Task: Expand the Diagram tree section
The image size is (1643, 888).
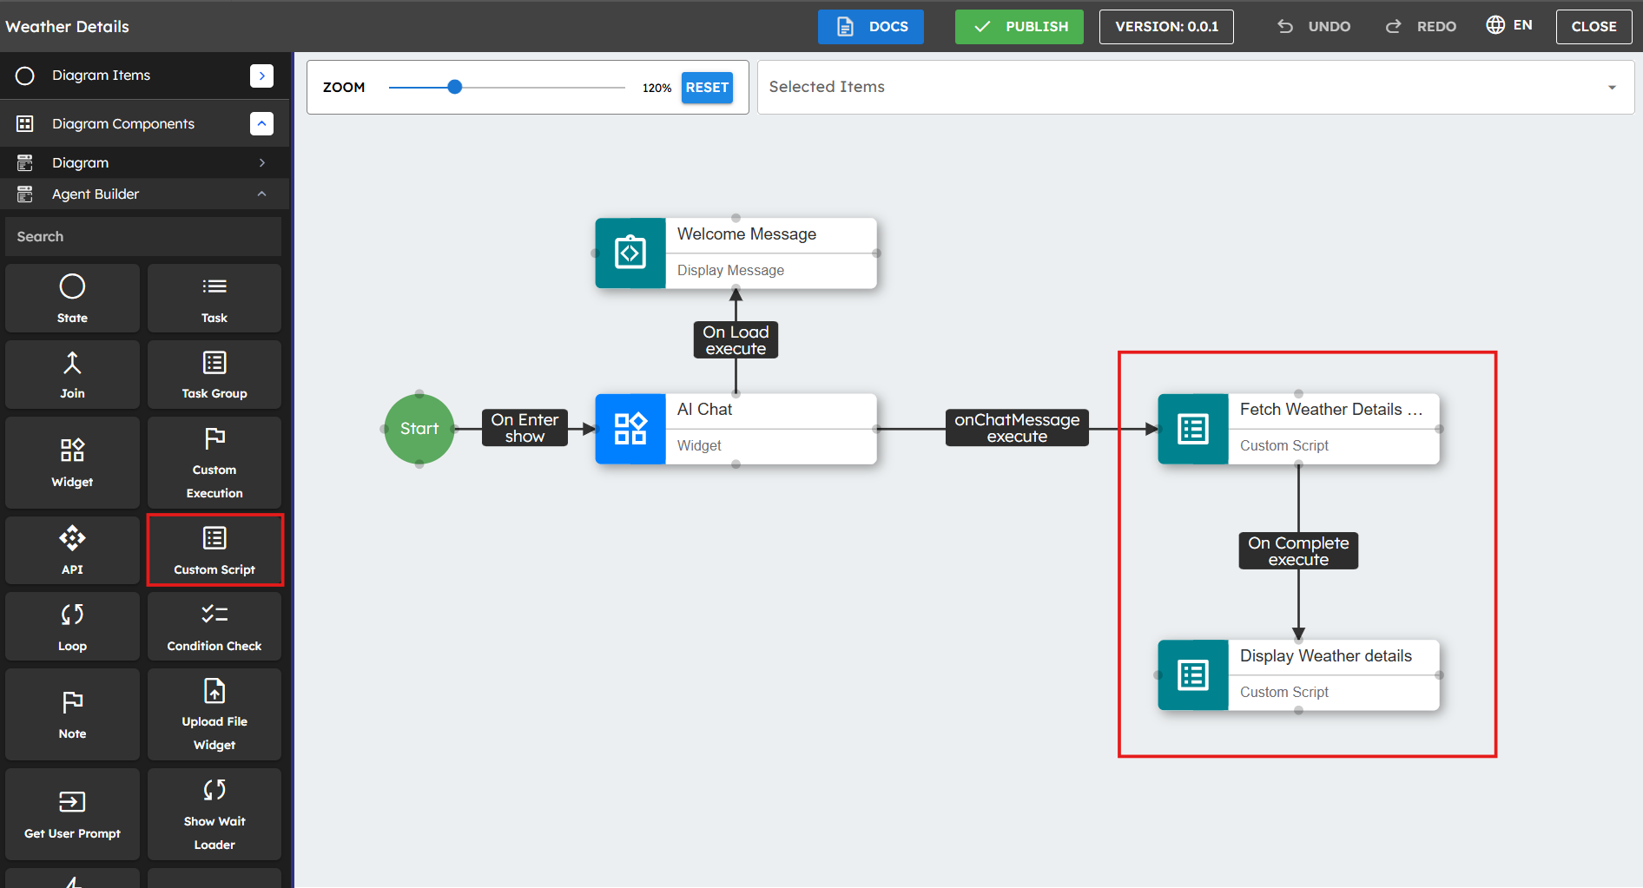Action: click(x=261, y=163)
